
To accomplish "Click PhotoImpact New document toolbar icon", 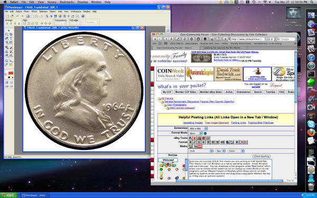I will click(8, 16).
